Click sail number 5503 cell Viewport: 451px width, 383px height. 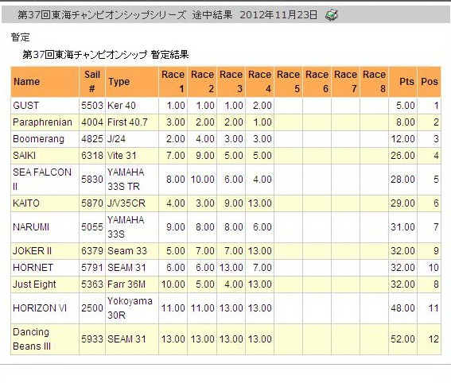click(x=92, y=106)
